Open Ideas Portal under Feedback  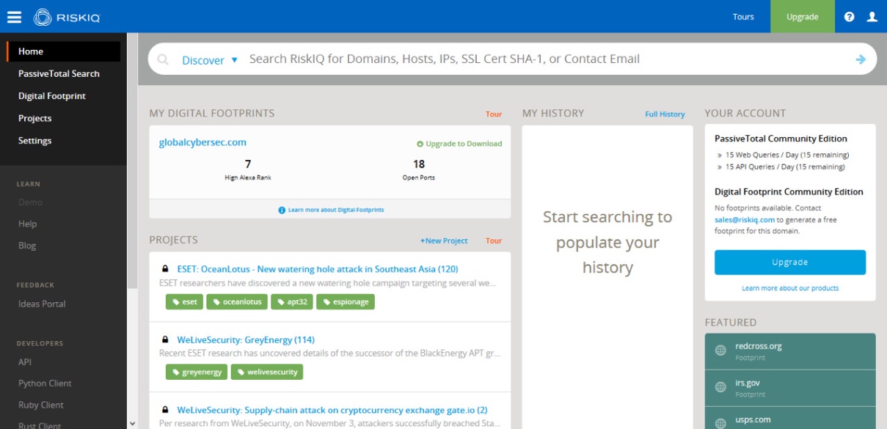42,304
